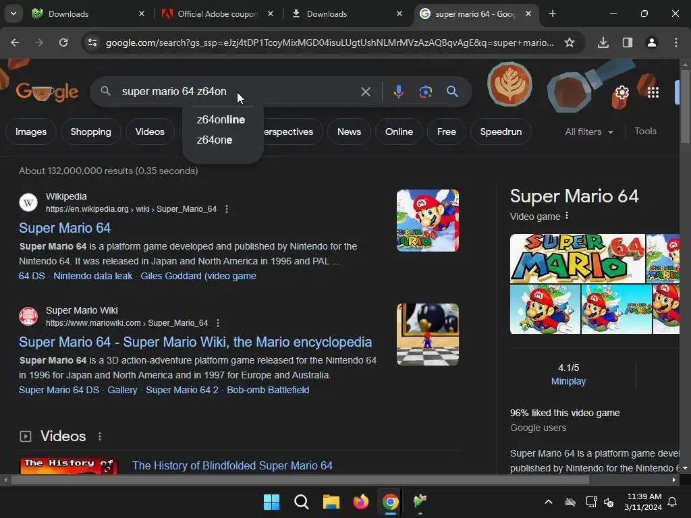Filter results by Online
Screen dimensions: 691x518
[399, 132]
